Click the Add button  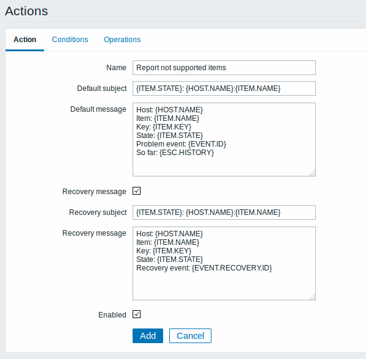(148, 336)
